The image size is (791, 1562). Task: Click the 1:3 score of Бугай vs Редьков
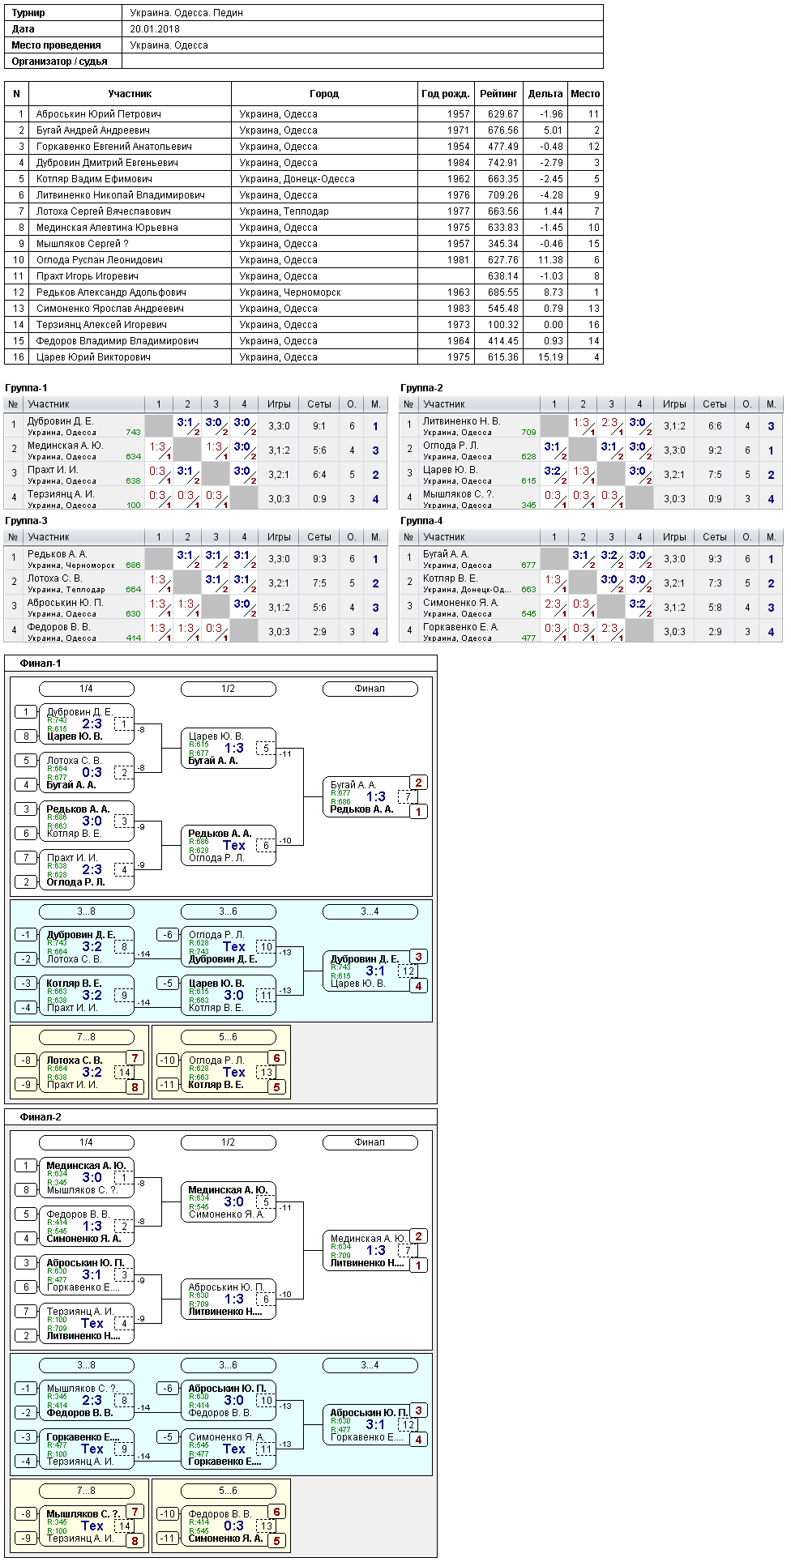coord(376,796)
